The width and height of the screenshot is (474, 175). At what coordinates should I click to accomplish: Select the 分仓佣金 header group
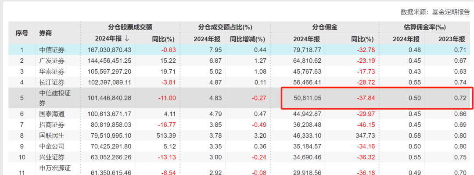coord(325,27)
